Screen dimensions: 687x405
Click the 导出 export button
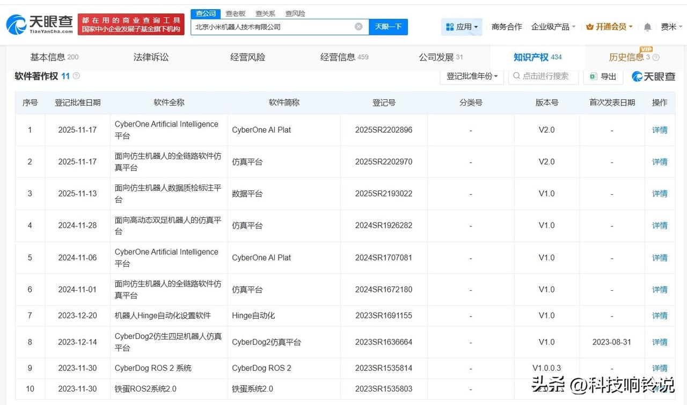[603, 76]
